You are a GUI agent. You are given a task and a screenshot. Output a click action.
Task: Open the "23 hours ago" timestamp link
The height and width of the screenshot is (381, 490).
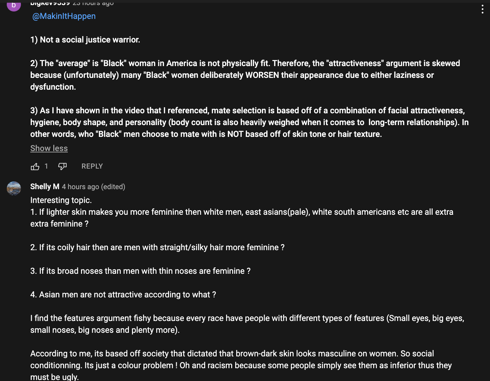click(x=93, y=3)
